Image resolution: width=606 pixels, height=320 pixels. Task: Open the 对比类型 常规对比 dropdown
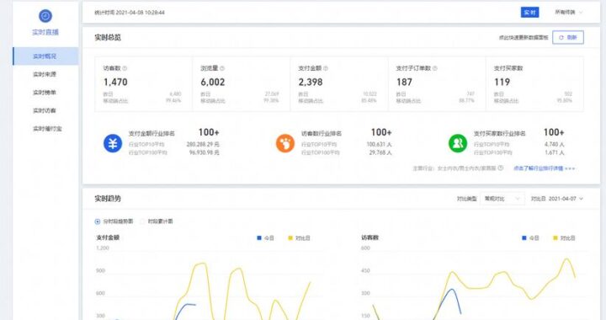tap(502, 199)
